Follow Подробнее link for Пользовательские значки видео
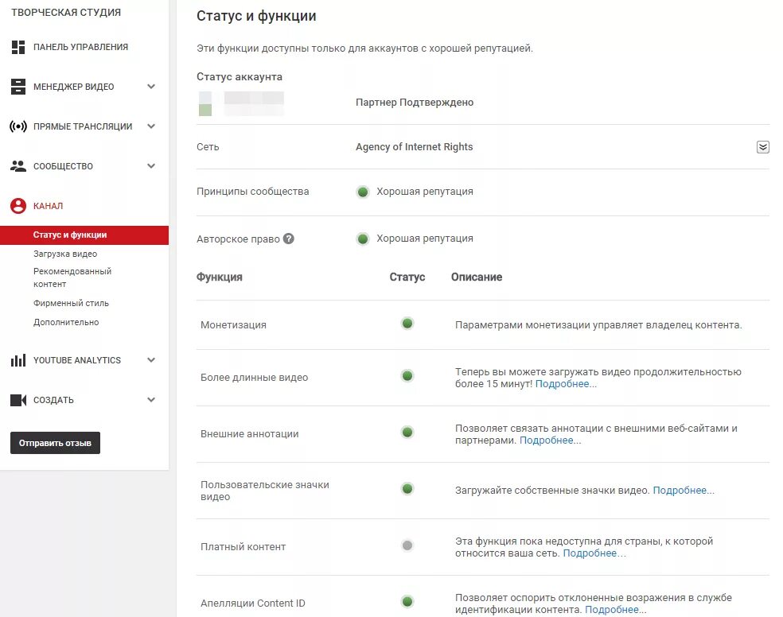The height and width of the screenshot is (617, 783). [x=684, y=491]
